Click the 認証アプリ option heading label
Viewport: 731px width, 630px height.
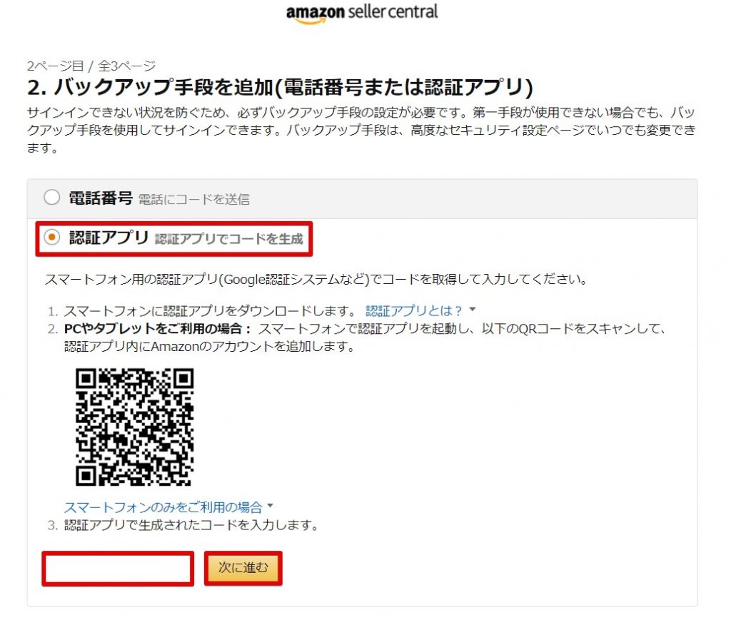click(109, 238)
